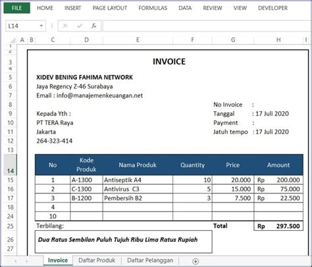Click the Quantity table header

(x=192, y=165)
